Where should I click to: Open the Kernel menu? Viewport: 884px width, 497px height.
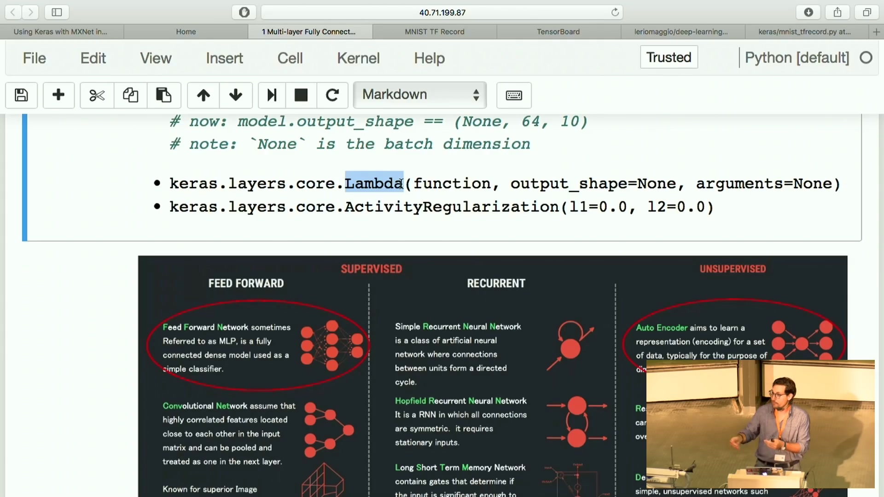click(358, 58)
